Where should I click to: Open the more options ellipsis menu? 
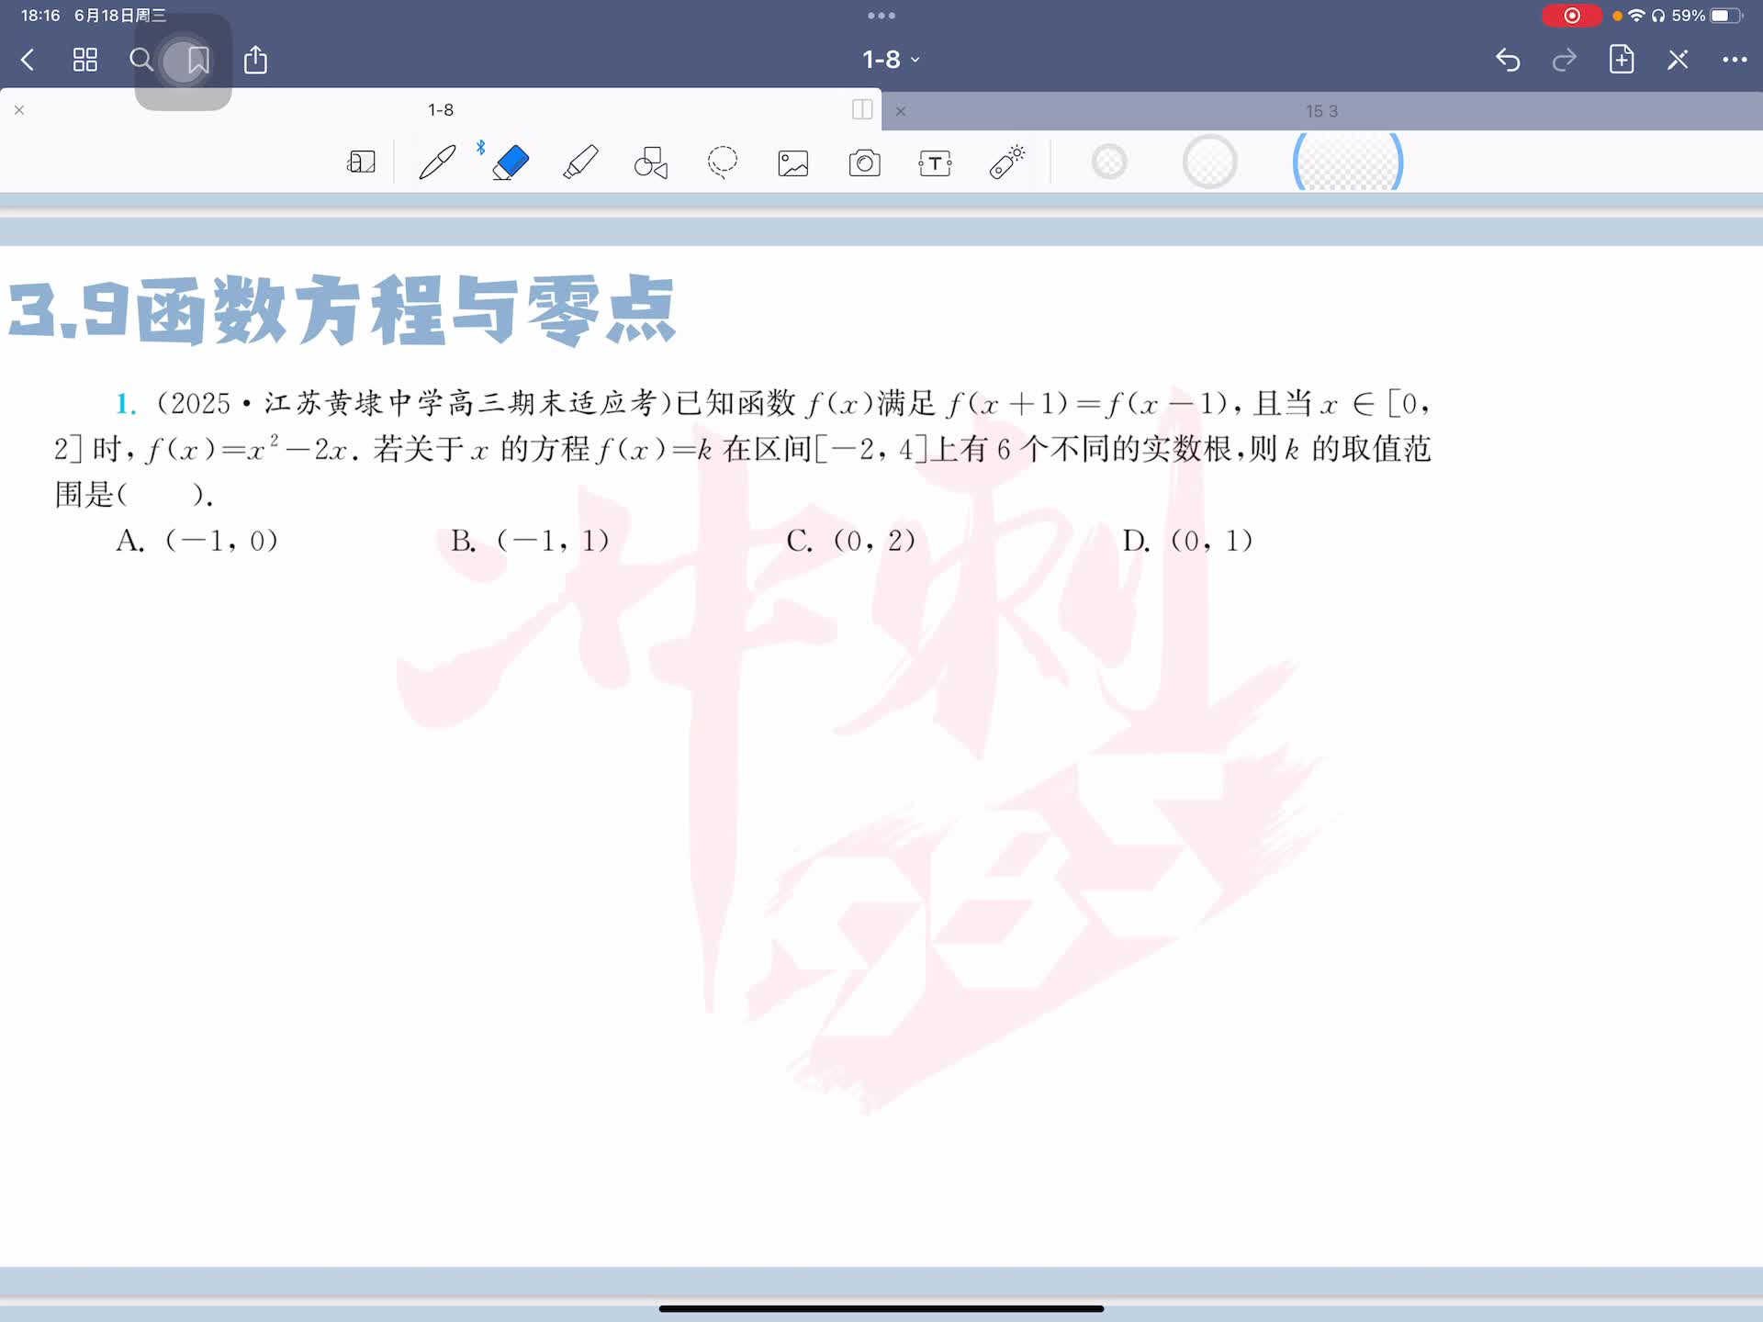(x=1734, y=60)
